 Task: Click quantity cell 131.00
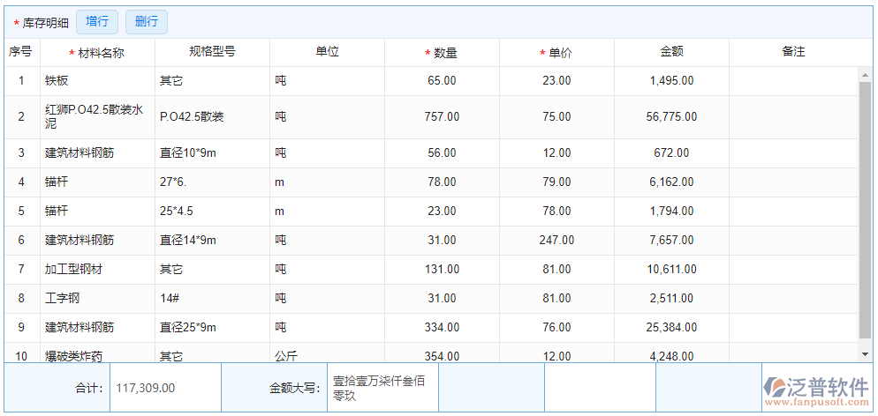click(x=442, y=269)
